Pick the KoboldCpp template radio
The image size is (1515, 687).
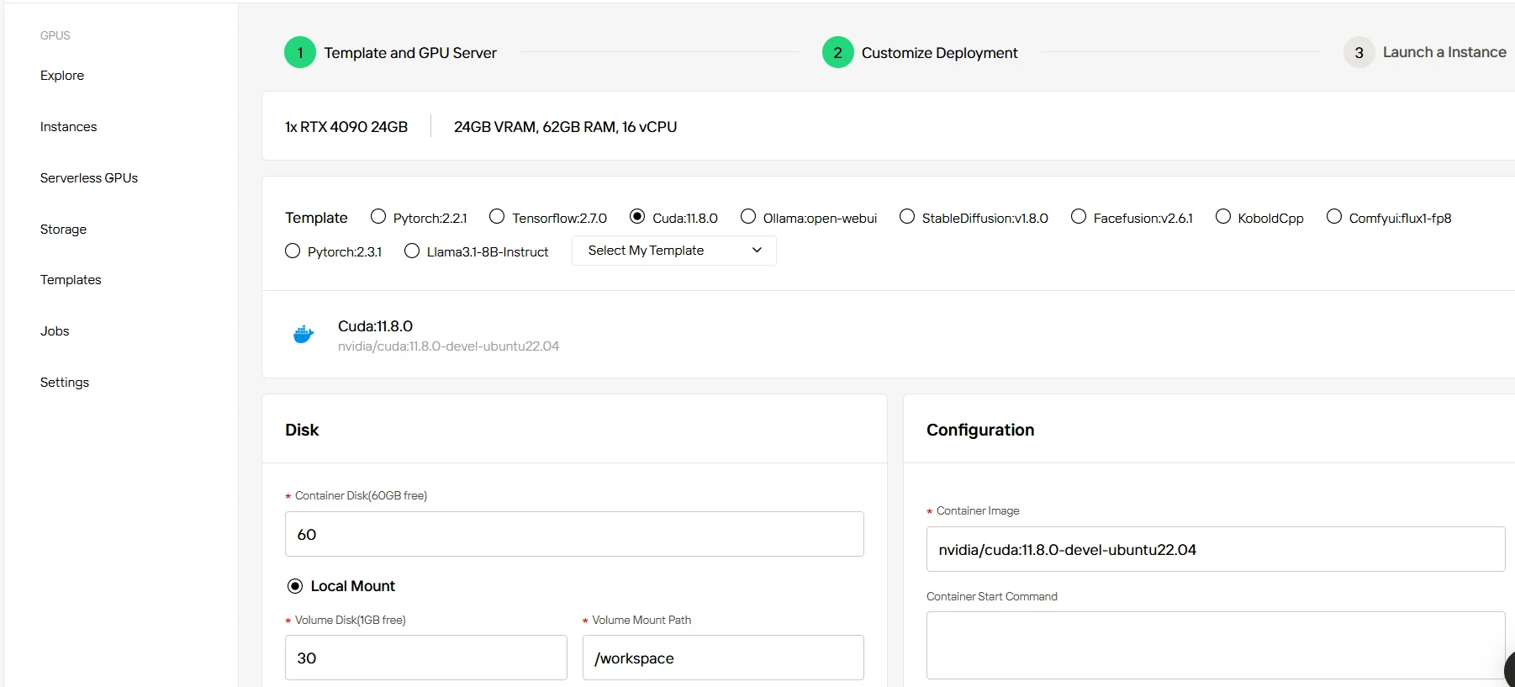pyautogui.click(x=1223, y=217)
